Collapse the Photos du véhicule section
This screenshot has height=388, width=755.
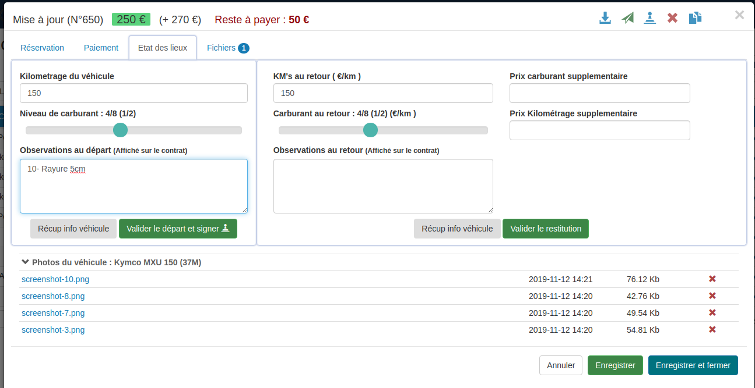click(25, 262)
